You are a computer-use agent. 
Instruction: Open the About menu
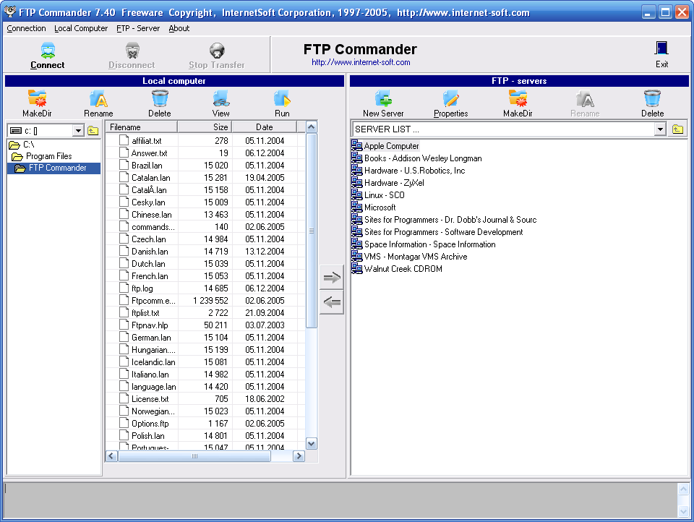coord(179,28)
